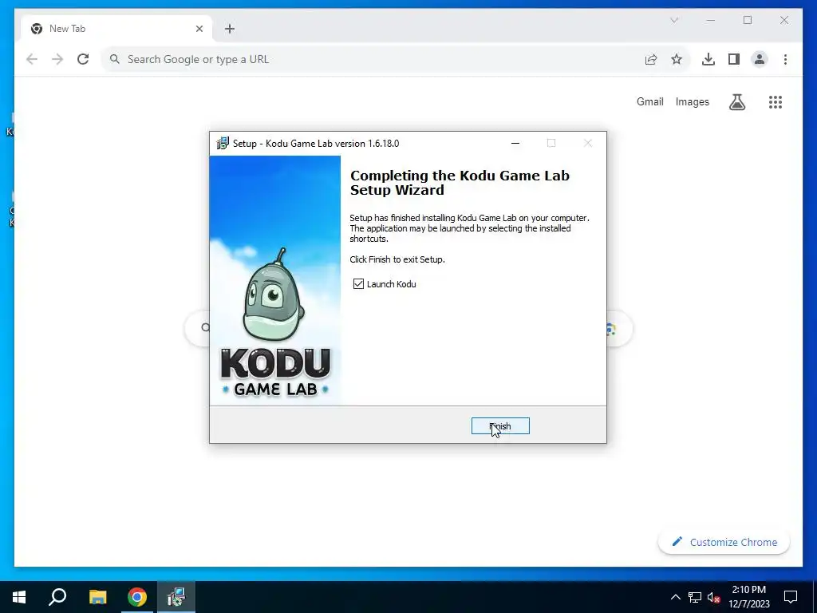Open File Explorer from taskbar
This screenshot has height=613, width=817.
click(97, 597)
